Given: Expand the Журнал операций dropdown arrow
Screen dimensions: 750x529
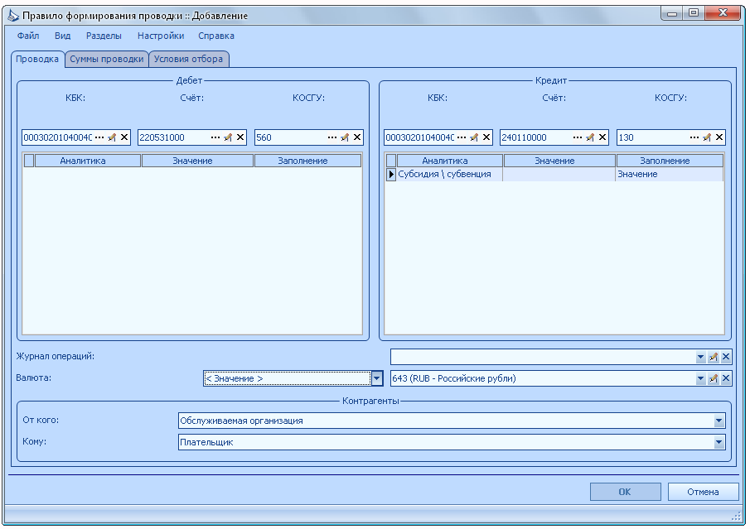Looking at the screenshot, I should 701,357.
